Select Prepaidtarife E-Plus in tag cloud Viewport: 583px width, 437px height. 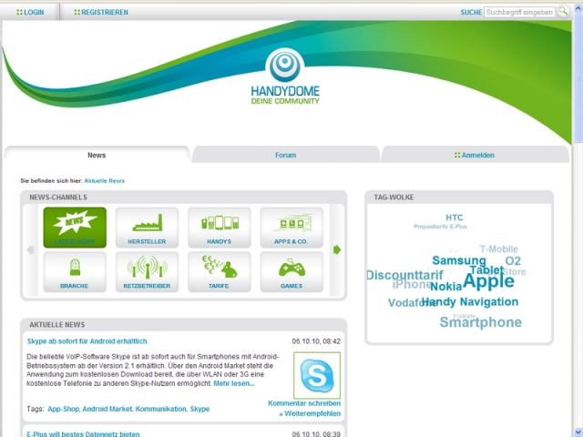tap(440, 227)
